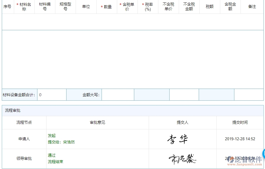Select the 流程节点 header cell
This screenshot has height=169, width=265.
24,123
